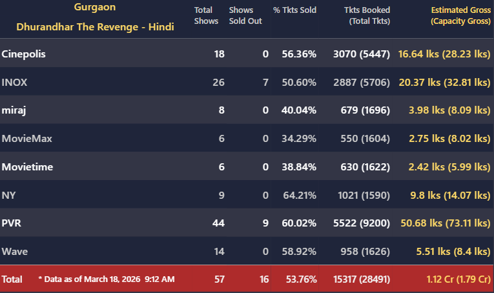Click Wave gross 5.51 lks (8.4 lks)

coord(453,252)
